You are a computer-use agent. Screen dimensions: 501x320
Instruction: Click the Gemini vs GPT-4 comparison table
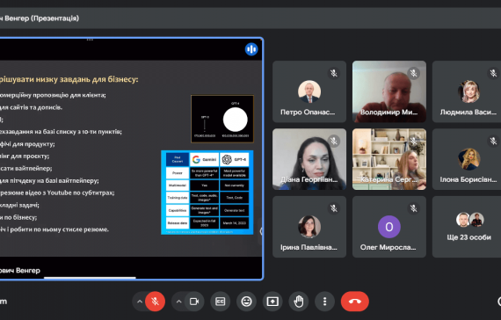click(207, 193)
